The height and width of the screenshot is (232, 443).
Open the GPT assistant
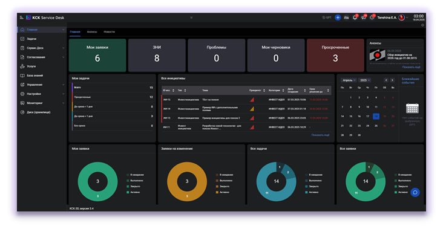[x=327, y=18]
